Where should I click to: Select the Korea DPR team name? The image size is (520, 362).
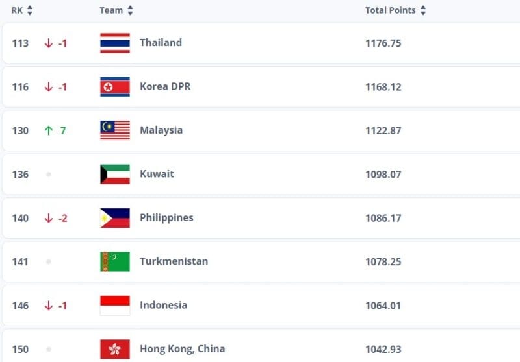click(x=165, y=86)
